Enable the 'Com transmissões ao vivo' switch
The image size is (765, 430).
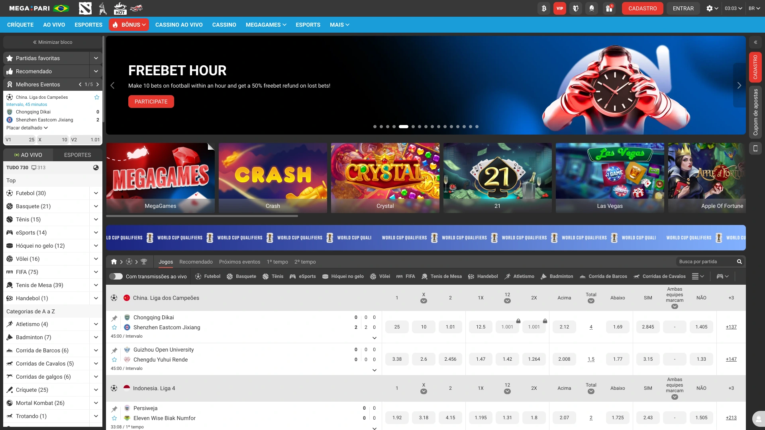pyautogui.click(x=116, y=276)
